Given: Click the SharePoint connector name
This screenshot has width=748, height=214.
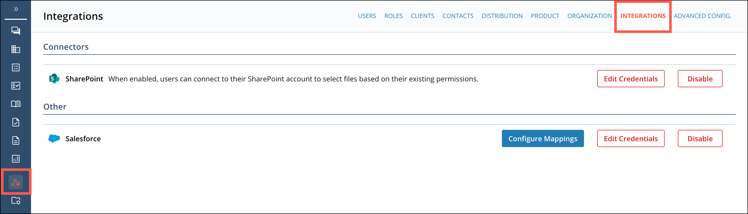Looking at the screenshot, I should [84, 79].
